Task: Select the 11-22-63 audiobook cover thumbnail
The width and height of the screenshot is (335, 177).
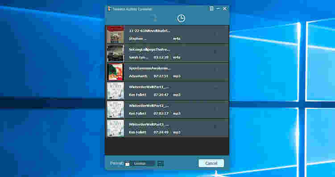Action: tap(116, 35)
